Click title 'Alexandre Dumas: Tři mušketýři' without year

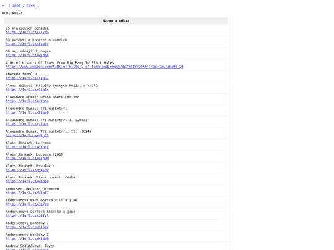click(x=36, y=109)
